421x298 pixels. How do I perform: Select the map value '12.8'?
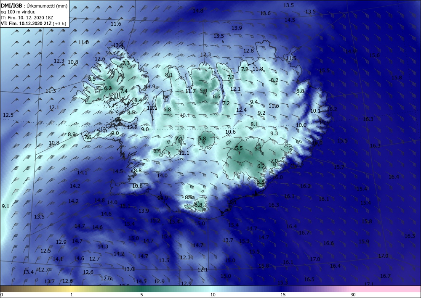[x=249, y=51]
